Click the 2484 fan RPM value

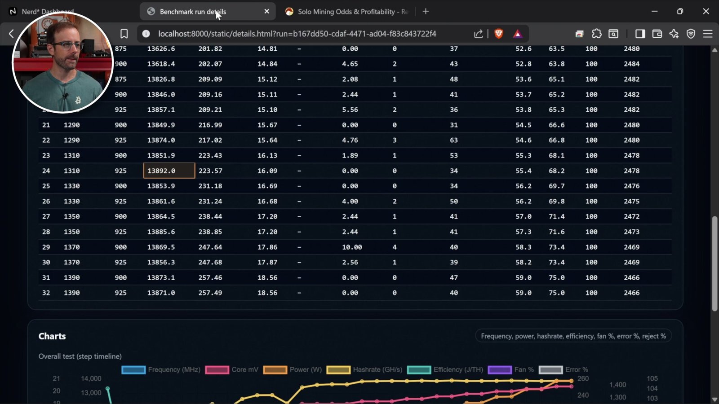631,64
